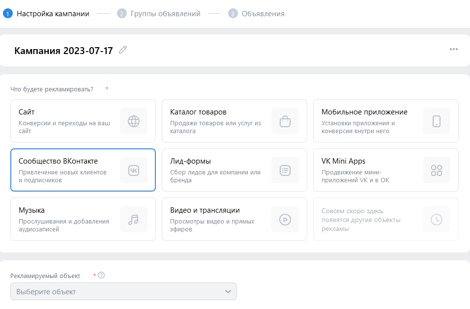Click the VK Mini Apps grid icon
This screenshot has height=309, width=470.
437,170
